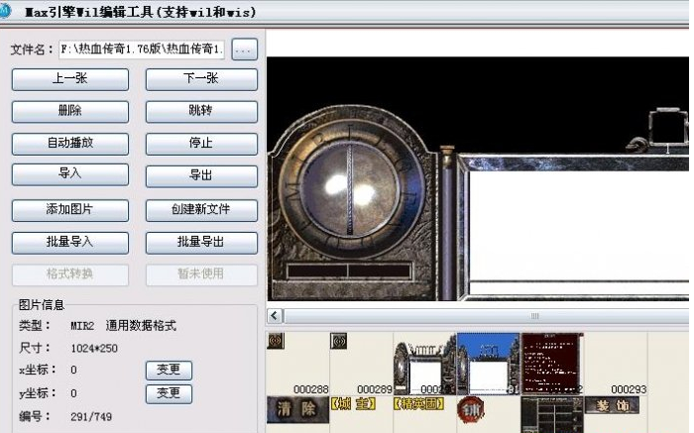Viewport: 694px width, 433px height.
Task: Click the 装饰 button image thumbnail
Action: pos(612,405)
